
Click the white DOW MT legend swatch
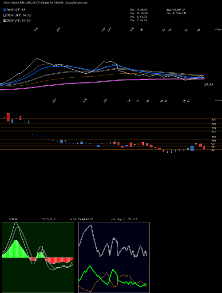[4, 15]
